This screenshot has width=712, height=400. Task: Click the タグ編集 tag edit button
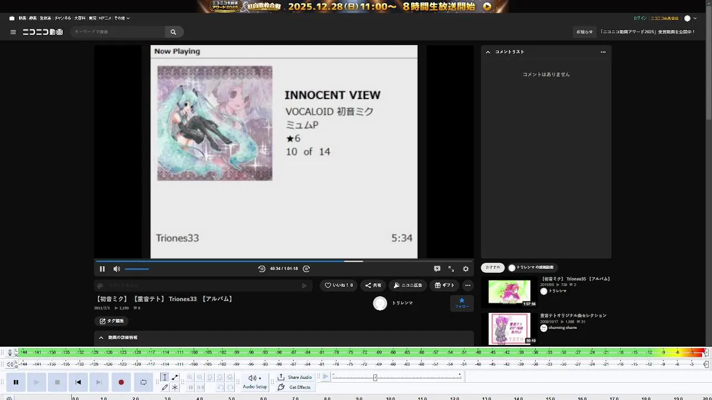point(112,321)
